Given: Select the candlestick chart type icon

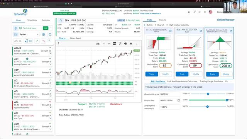Looking at the screenshot, I should pyautogui.click(x=98, y=44).
